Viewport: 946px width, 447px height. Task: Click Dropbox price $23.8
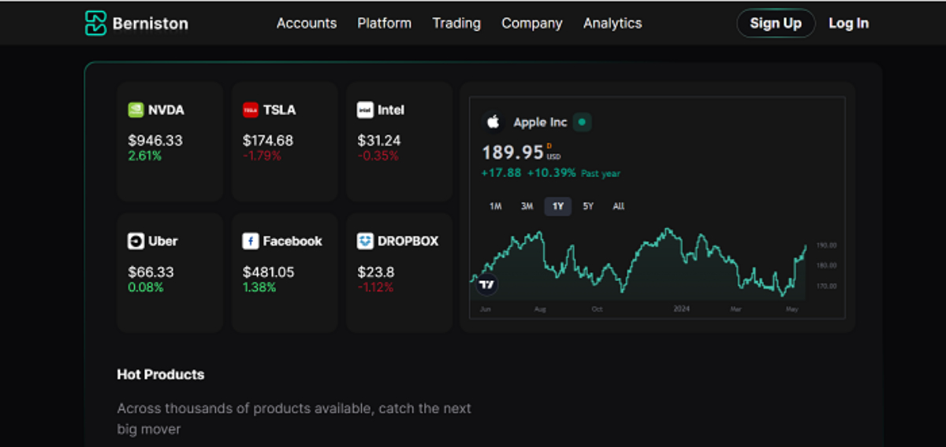click(x=376, y=272)
